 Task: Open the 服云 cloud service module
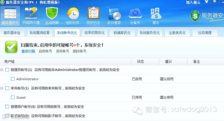[156, 16]
